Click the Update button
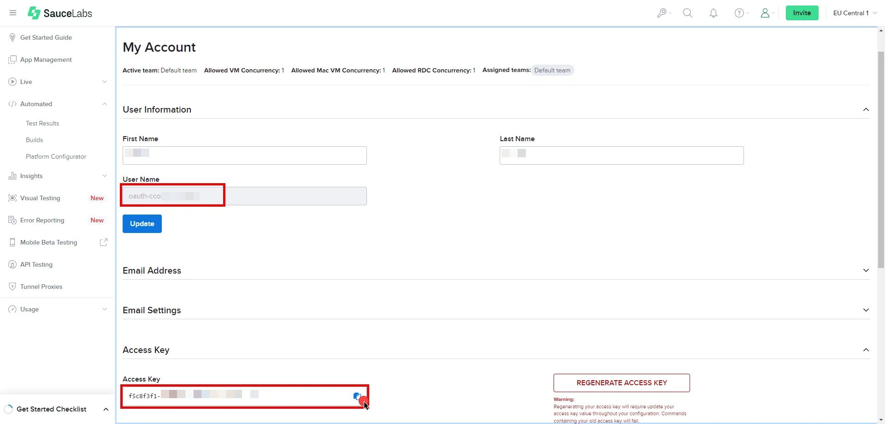This screenshot has height=424, width=885. pyautogui.click(x=142, y=223)
